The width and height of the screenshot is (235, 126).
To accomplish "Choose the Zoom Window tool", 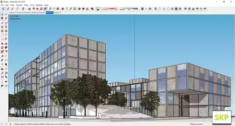I will click(6, 73).
